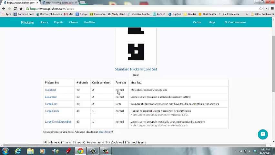
Task: Click the volume icon in system tray
Action: tap(250, 151)
